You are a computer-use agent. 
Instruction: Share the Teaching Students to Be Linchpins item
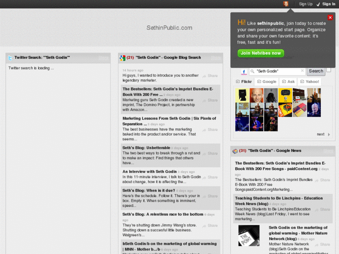click(x=322, y=209)
